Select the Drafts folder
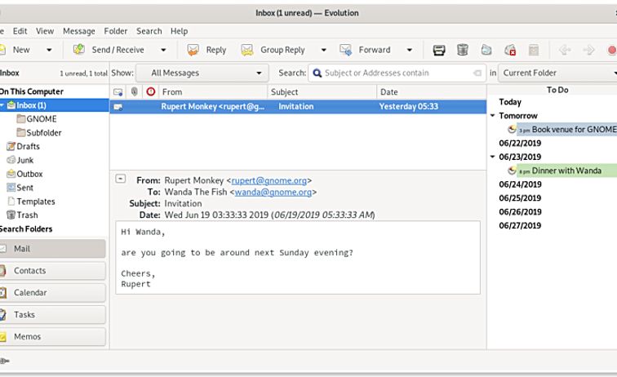 [x=28, y=146]
